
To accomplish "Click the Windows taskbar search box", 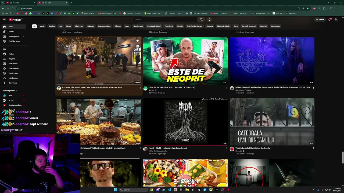I will click(133, 190).
